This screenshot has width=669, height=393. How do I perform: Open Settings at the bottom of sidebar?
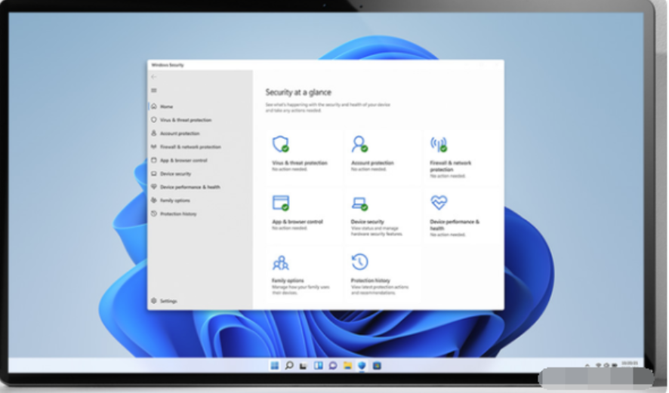coord(168,301)
